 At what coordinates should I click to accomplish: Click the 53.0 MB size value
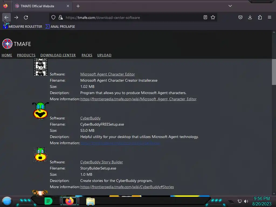pyautogui.click(x=87, y=131)
